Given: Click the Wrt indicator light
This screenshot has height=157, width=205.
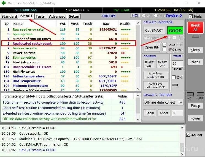Looking at the screenshot, I should pyautogui.click(x=200, y=94).
